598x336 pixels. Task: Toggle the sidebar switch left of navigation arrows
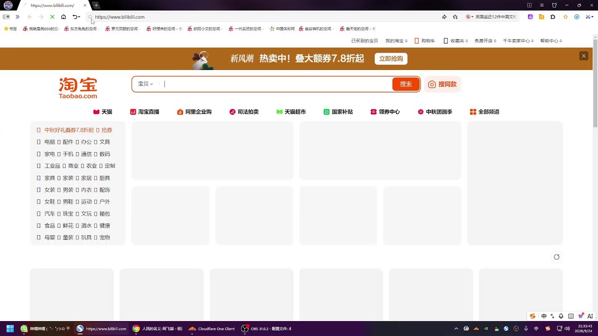point(6,17)
